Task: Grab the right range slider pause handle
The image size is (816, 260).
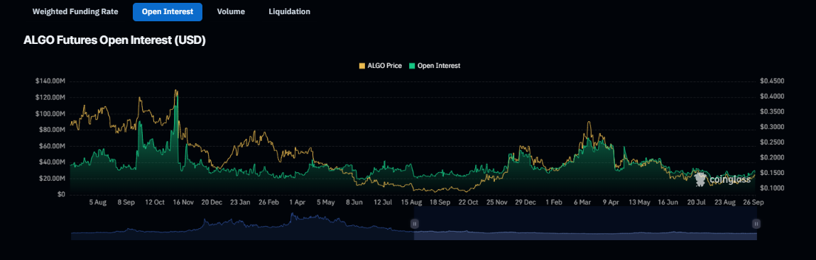Action: point(756,224)
